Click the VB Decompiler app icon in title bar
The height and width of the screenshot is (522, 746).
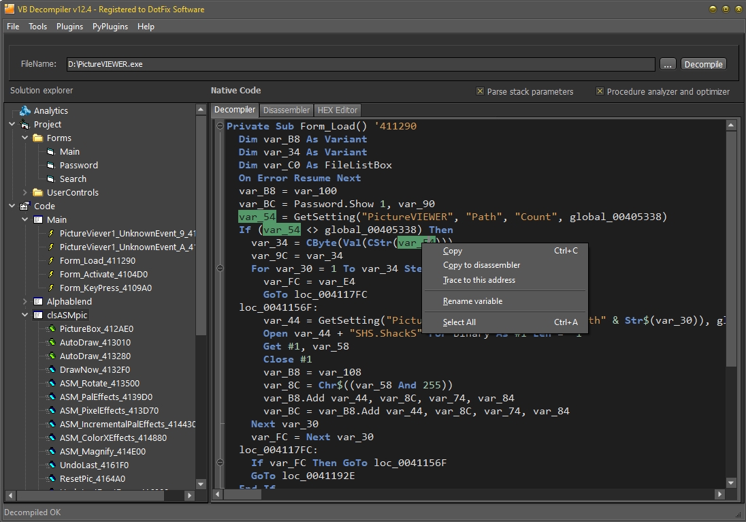pos(9,9)
